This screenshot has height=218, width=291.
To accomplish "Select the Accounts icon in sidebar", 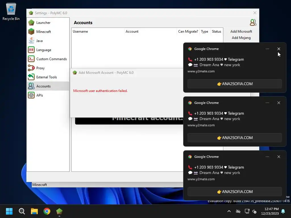I will click(31, 86).
